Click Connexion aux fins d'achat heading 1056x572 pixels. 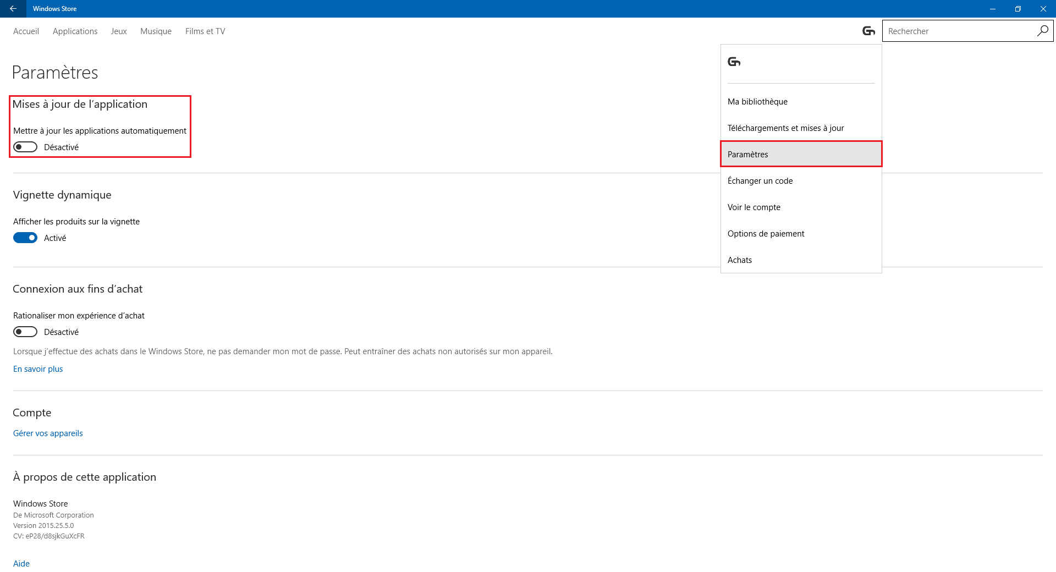(x=78, y=289)
